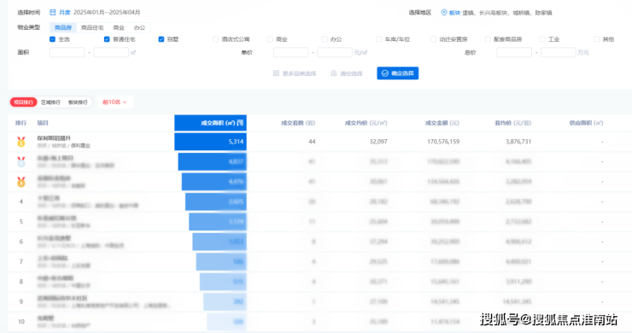Click the minimum 面积 input field

[67, 52]
